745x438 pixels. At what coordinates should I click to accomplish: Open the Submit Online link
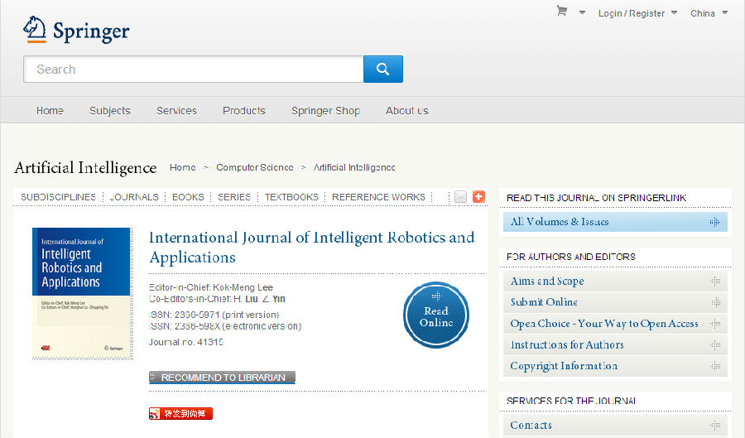coord(544,302)
